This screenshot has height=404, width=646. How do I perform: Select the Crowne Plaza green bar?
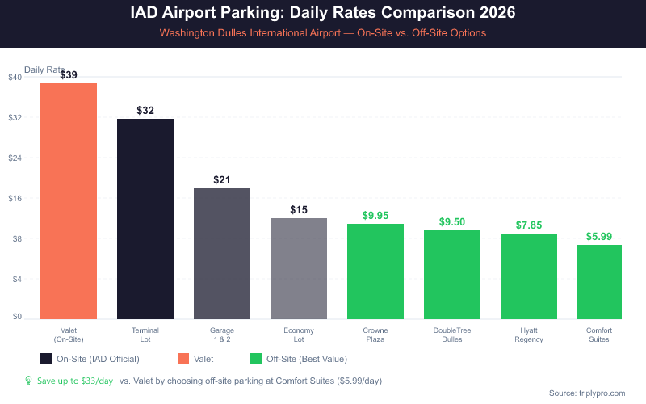pos(375,271)
